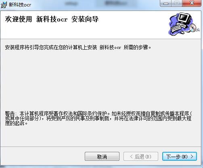
Task: Click the monitor in the banner illustration
Action: pyautogui.click(x=184, y=18)
